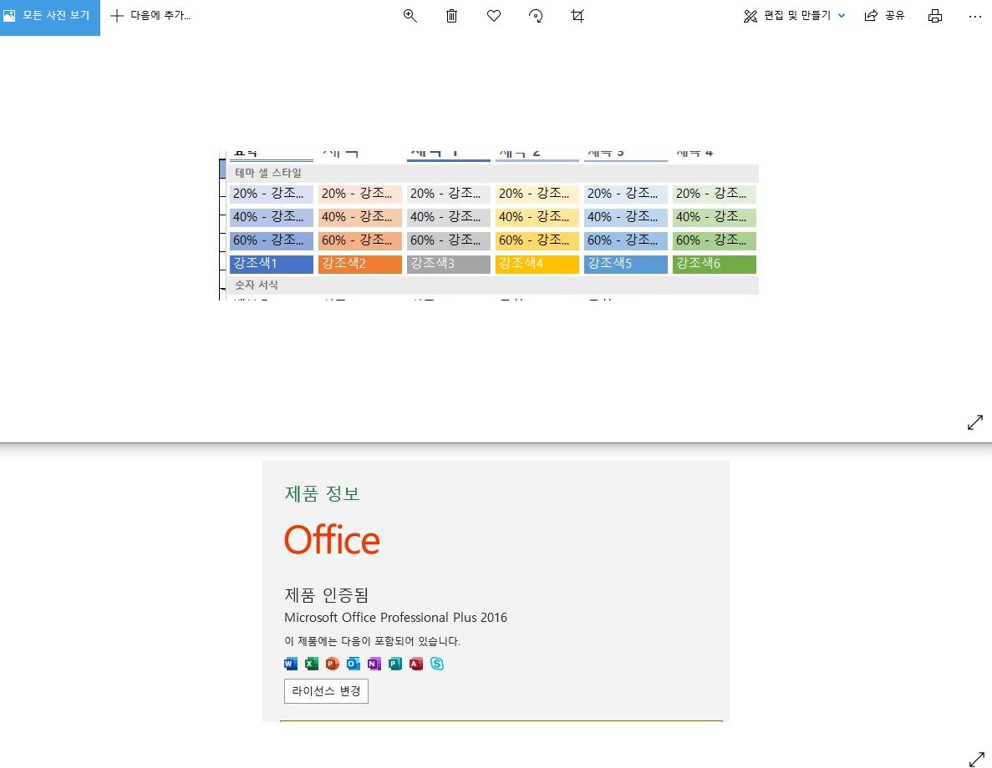992x768 pixels.
Task: Pick the green 강조색6 swatch
Action: click(715, 264)
